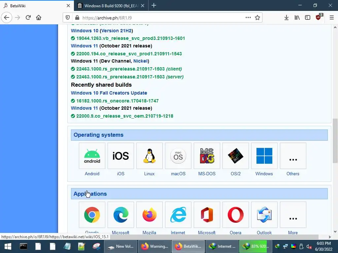Image resolution: width=338 pixels, height=253 pixels.
Task: Open a new browser tab
Action: 154,5
